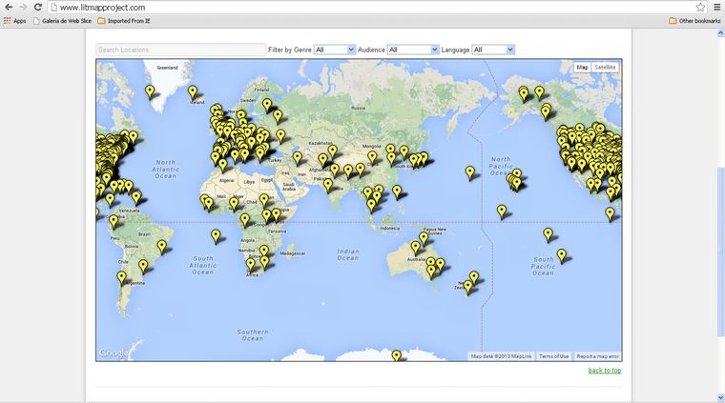Open the Terms of Use link
Screen dimensions: 725x403
coord(553,356)
